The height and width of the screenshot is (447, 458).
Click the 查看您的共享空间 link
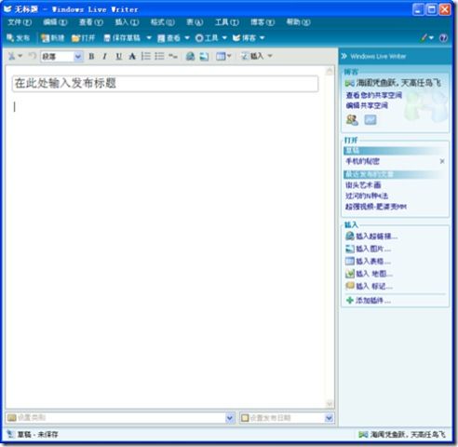374,95
